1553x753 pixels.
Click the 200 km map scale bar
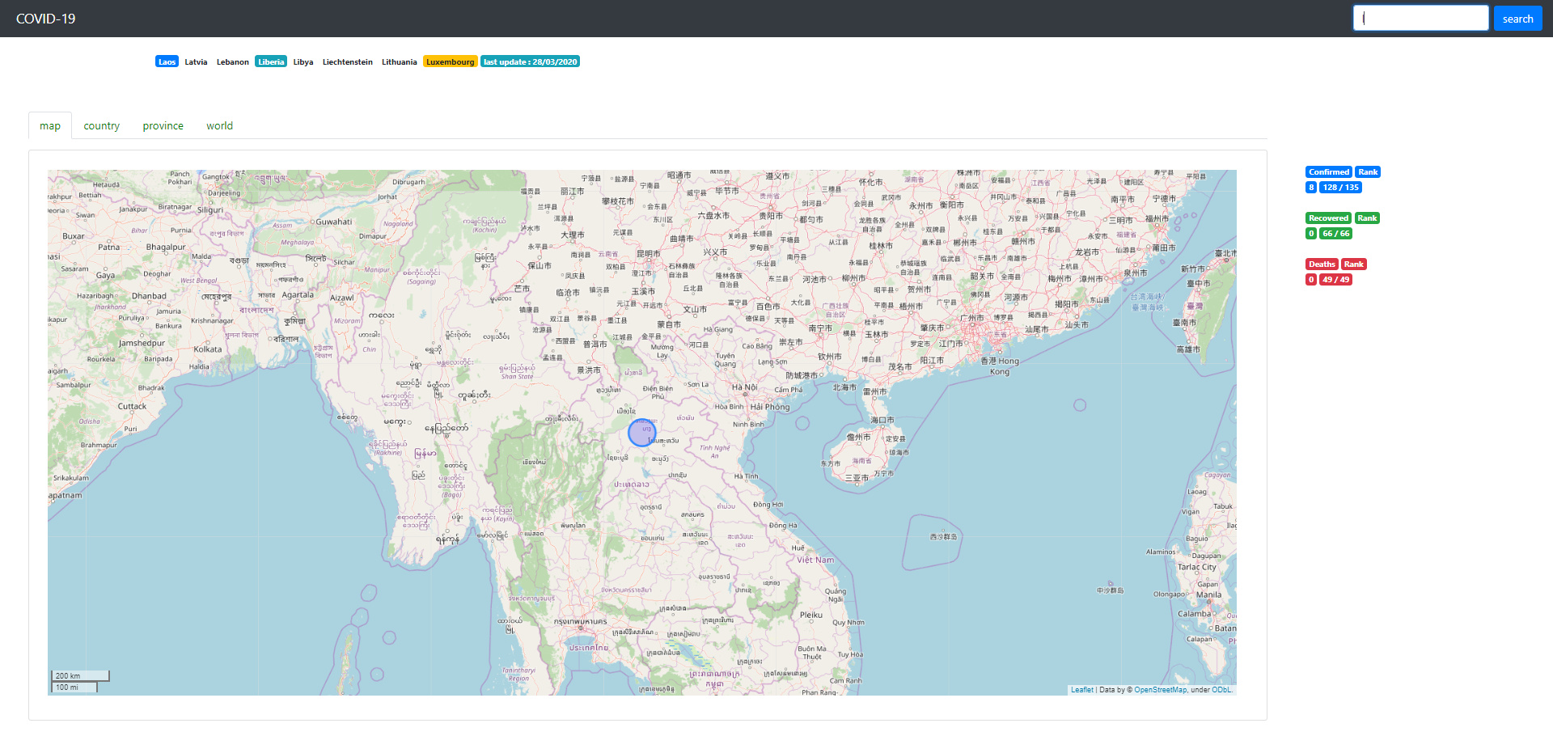(81, 675)
